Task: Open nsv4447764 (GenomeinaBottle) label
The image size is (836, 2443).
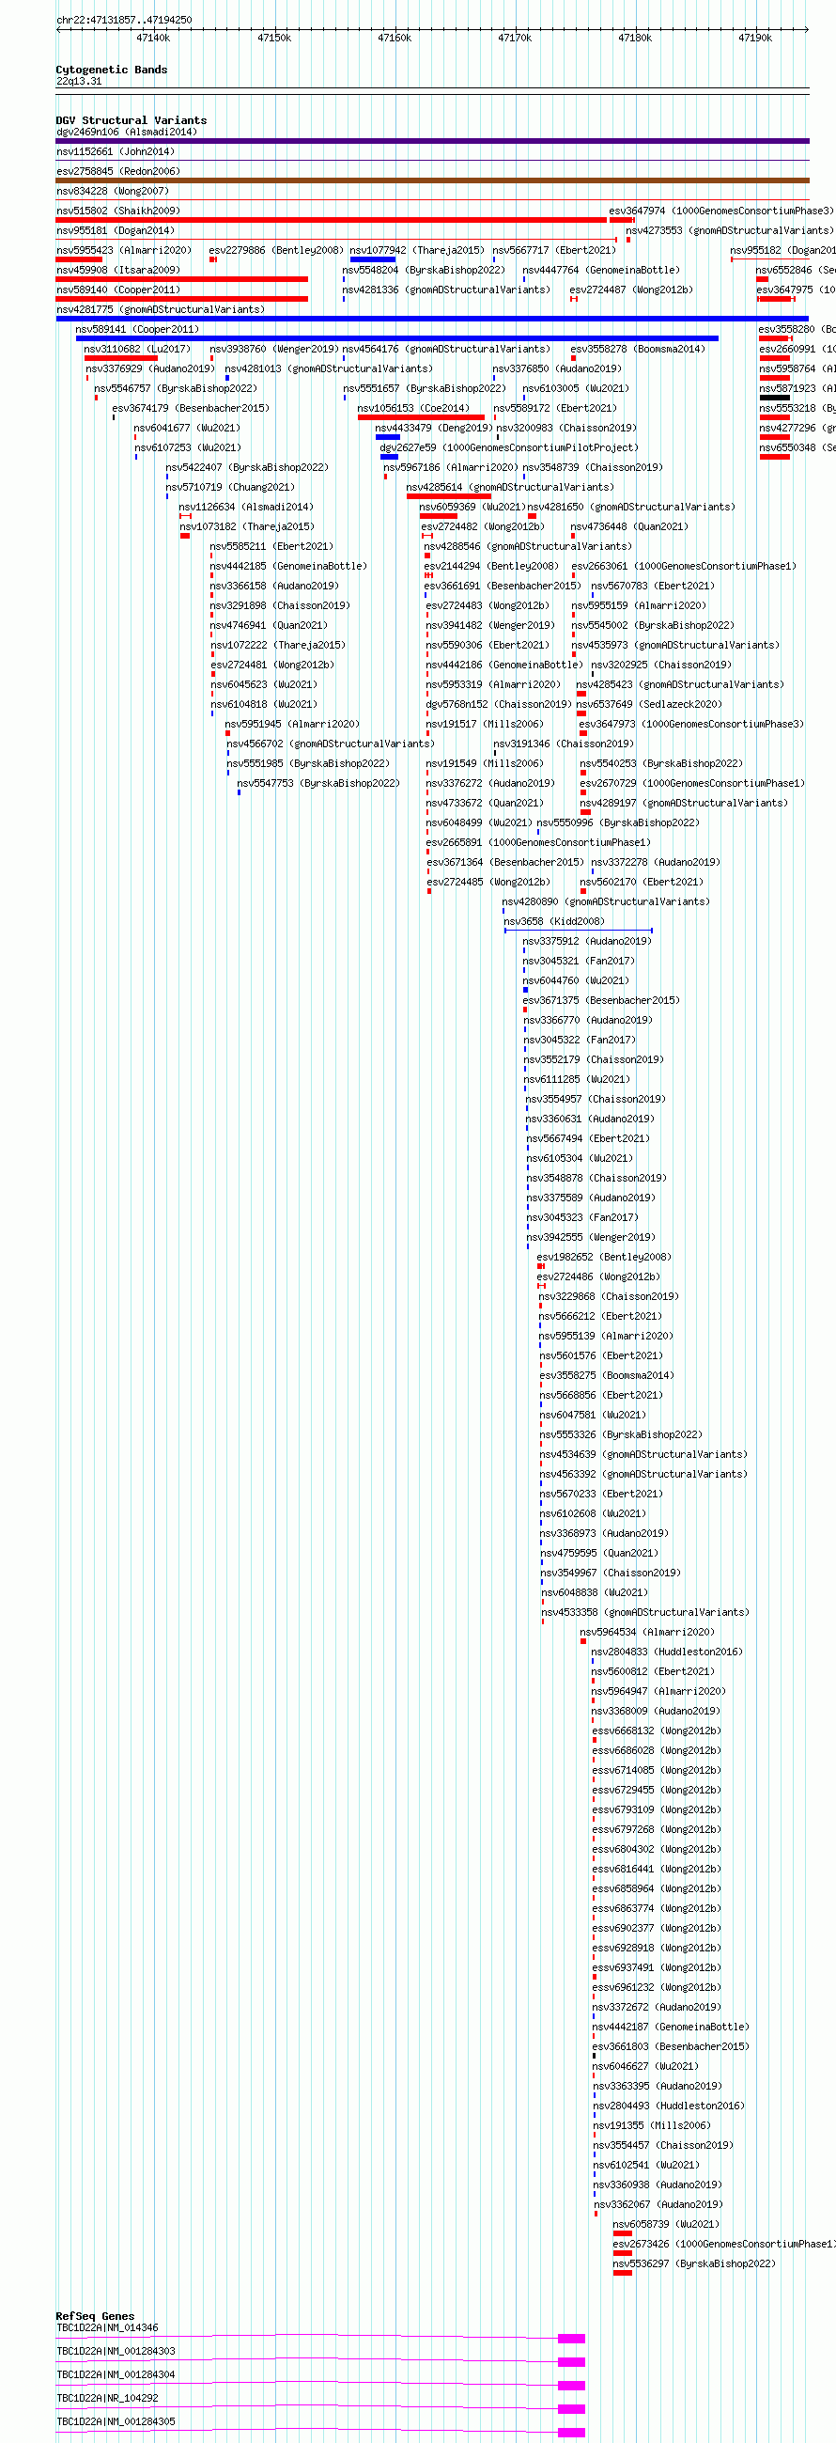Action: pyautogui.click(x=601, y=272)
